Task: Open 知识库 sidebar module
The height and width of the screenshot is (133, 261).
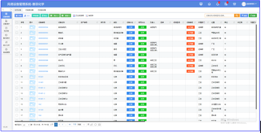Action: coord(6,29)
